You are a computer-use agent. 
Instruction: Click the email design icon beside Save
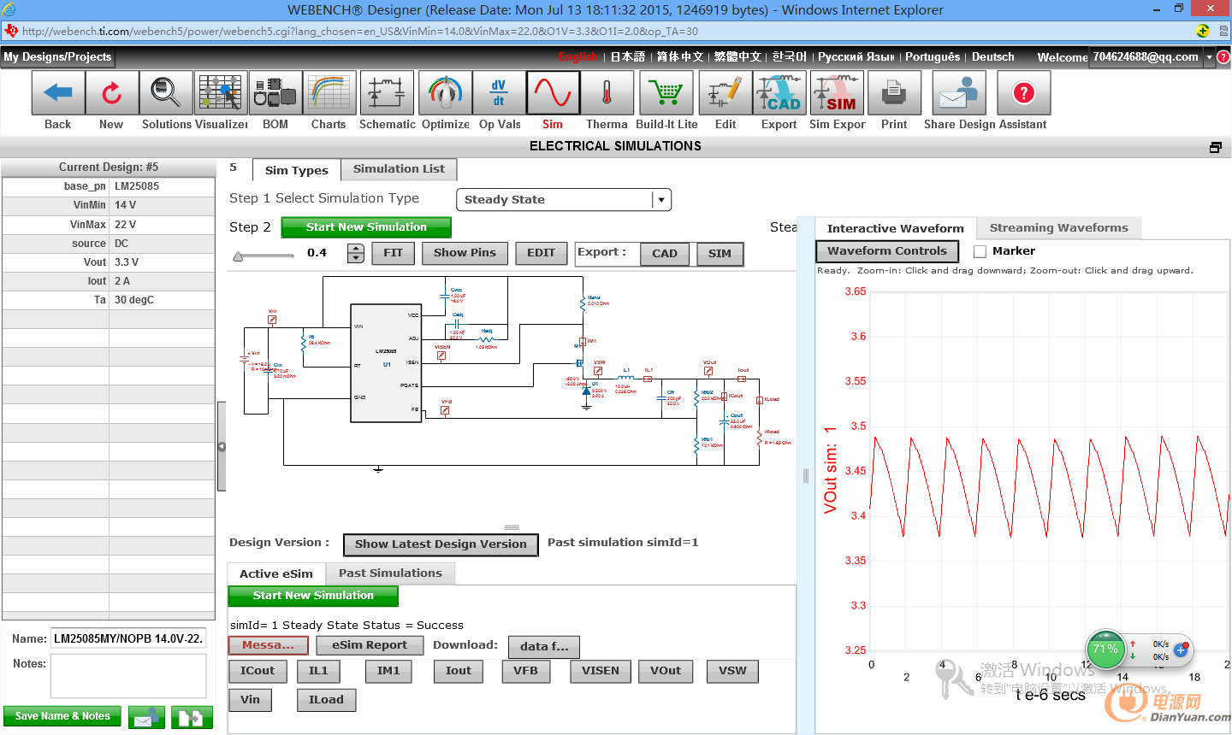(x=147, y=717)
